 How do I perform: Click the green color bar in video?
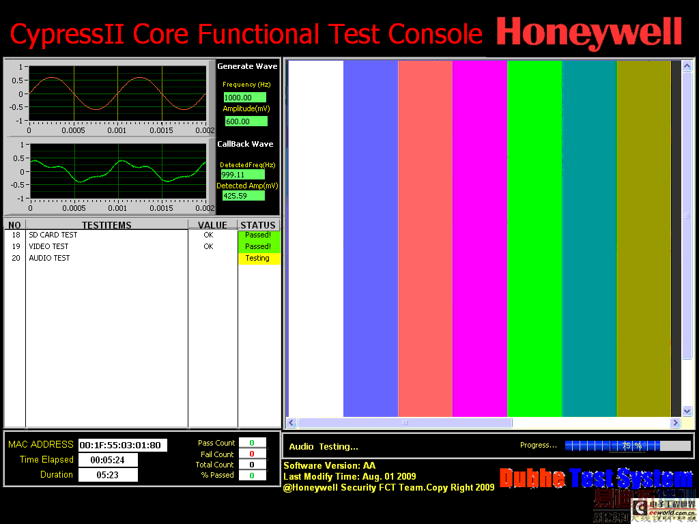535,238
